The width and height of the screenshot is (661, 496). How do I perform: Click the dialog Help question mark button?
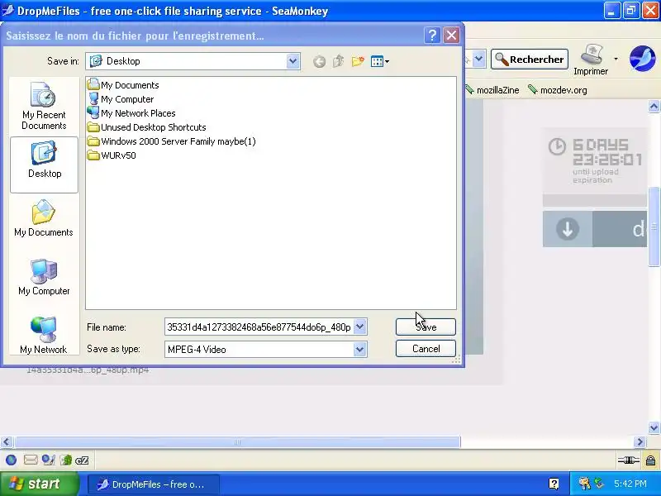(432, 36)
